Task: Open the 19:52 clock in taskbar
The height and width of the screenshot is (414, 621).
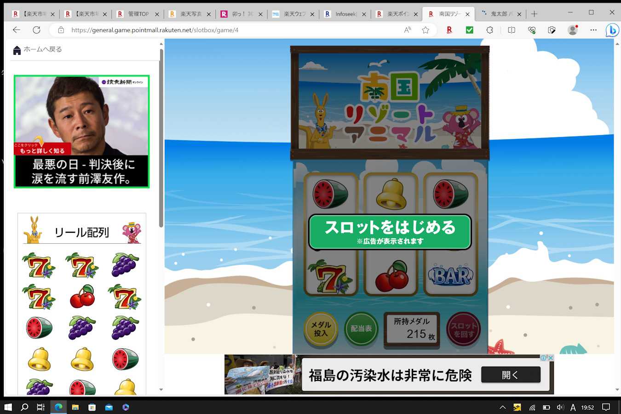Action: point(587,407)
